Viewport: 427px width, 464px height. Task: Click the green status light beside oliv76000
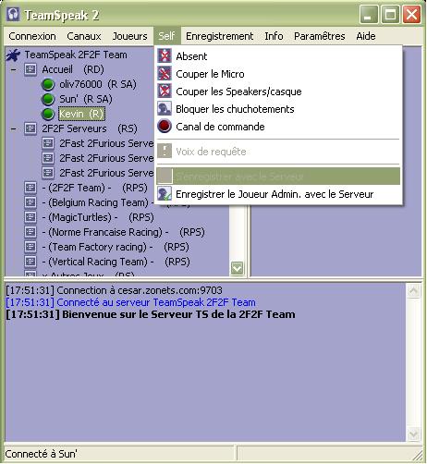click(x=48, y=84)
